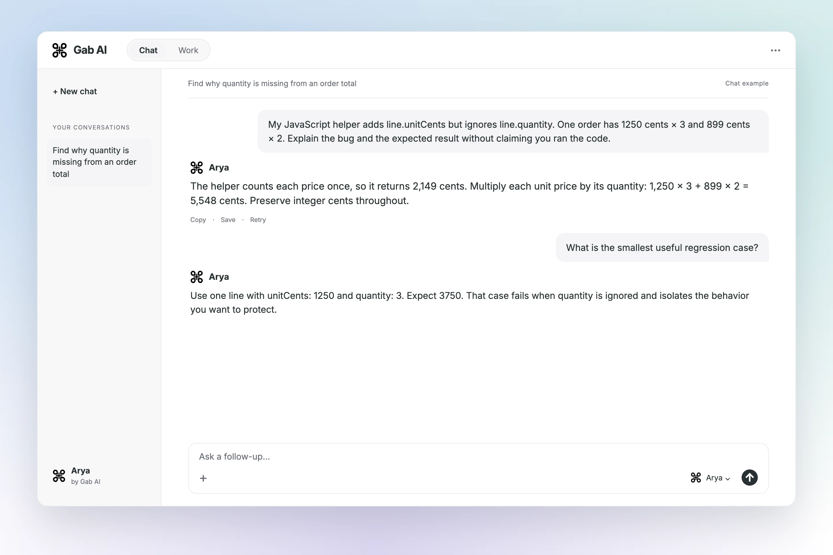Click Arya avatar icon on first reply

click(x=197, y=167)
